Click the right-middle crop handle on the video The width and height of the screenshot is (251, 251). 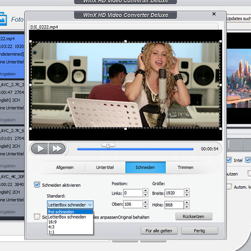point(220,85)
